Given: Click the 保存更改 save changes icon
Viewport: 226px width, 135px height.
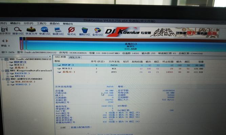Looking at the screenshot, I should [4, 29].
